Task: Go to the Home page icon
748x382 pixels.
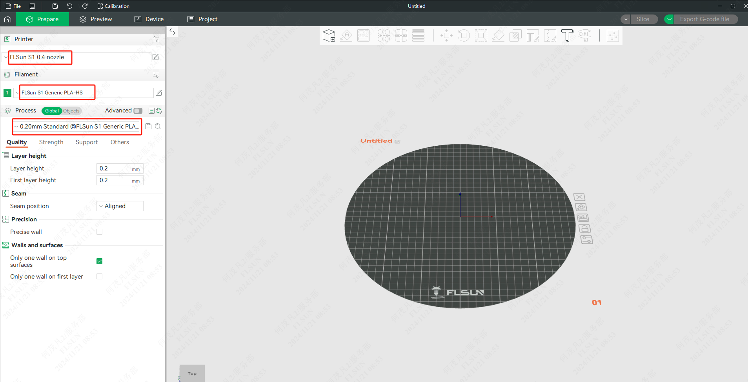Action: coord(7,19)
